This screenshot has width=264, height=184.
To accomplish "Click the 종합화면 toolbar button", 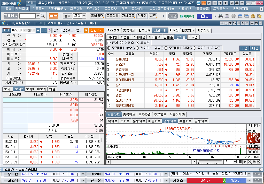I will pyautogui.click(x=97, y=16).
